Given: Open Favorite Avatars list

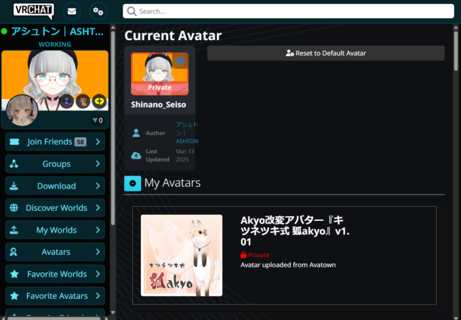Looking at the screenshot, I should pos(56,296).
